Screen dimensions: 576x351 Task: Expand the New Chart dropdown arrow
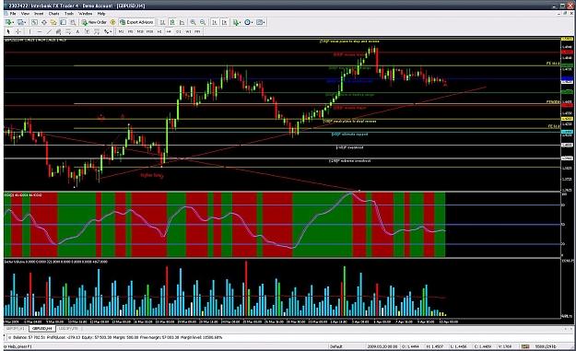(x=13, y=22)
